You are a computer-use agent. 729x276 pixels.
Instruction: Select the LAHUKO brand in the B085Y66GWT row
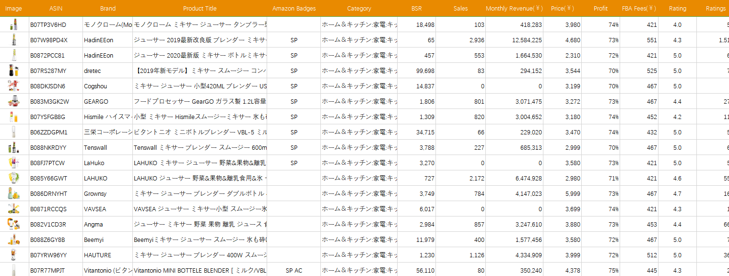95,179
